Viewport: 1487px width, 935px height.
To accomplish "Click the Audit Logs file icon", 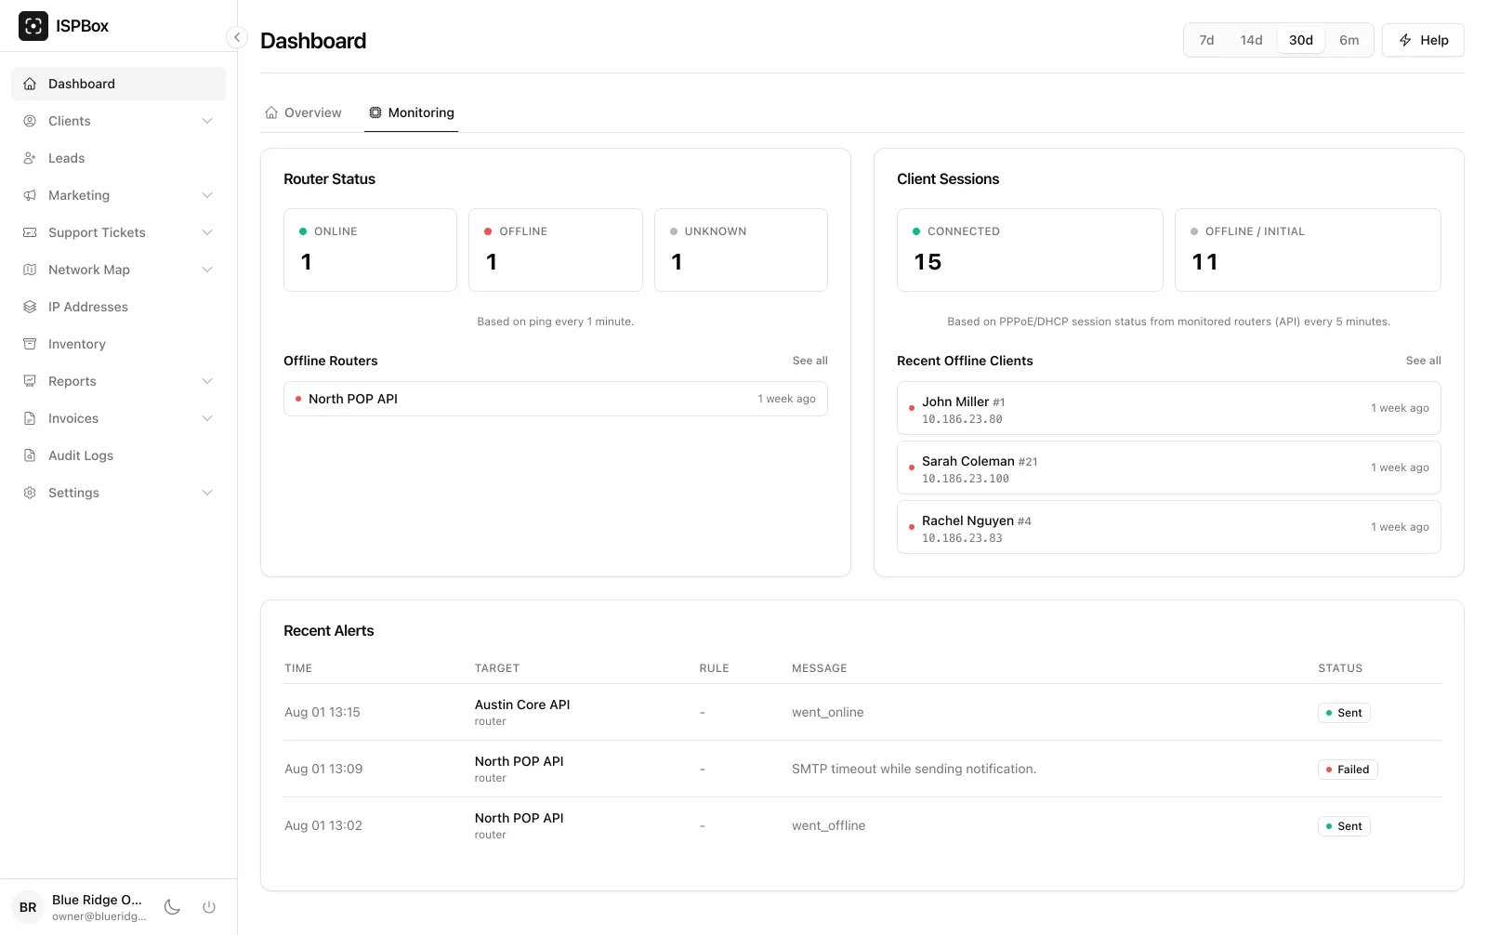I will (x=30, y=455).
